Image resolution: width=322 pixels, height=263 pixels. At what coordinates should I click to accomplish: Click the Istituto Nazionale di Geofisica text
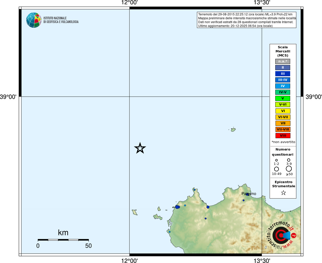(x=61, y=20)
